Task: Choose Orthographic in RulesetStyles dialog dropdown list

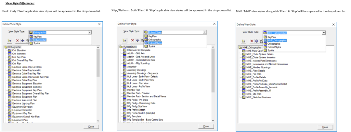Action: click(175, 39)
